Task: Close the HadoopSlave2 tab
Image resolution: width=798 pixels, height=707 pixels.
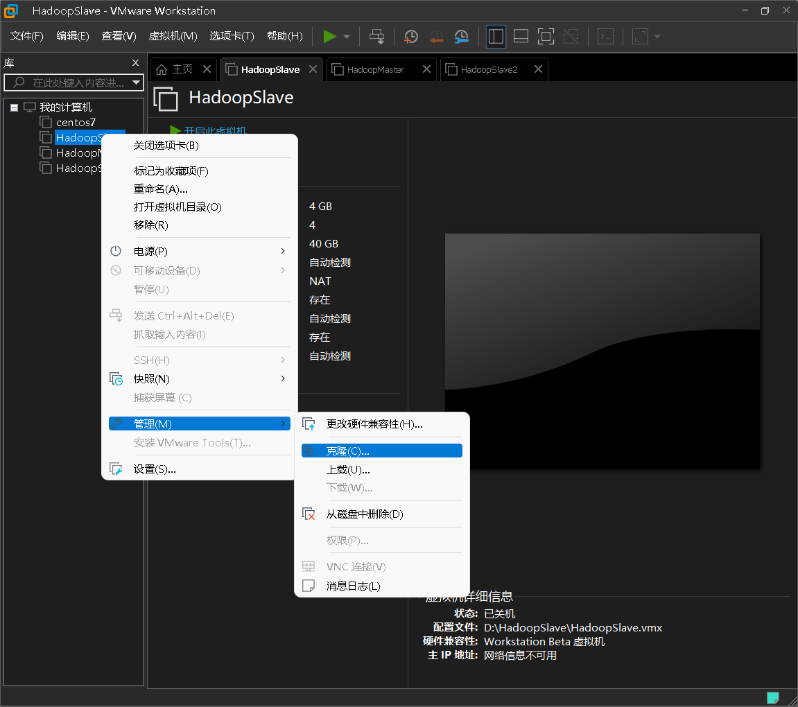Action: pyautogui.click(x=538, y=69)
